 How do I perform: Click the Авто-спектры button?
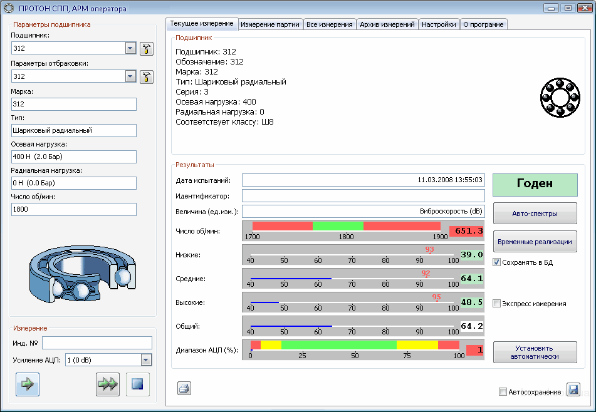(x=535, y=214)
